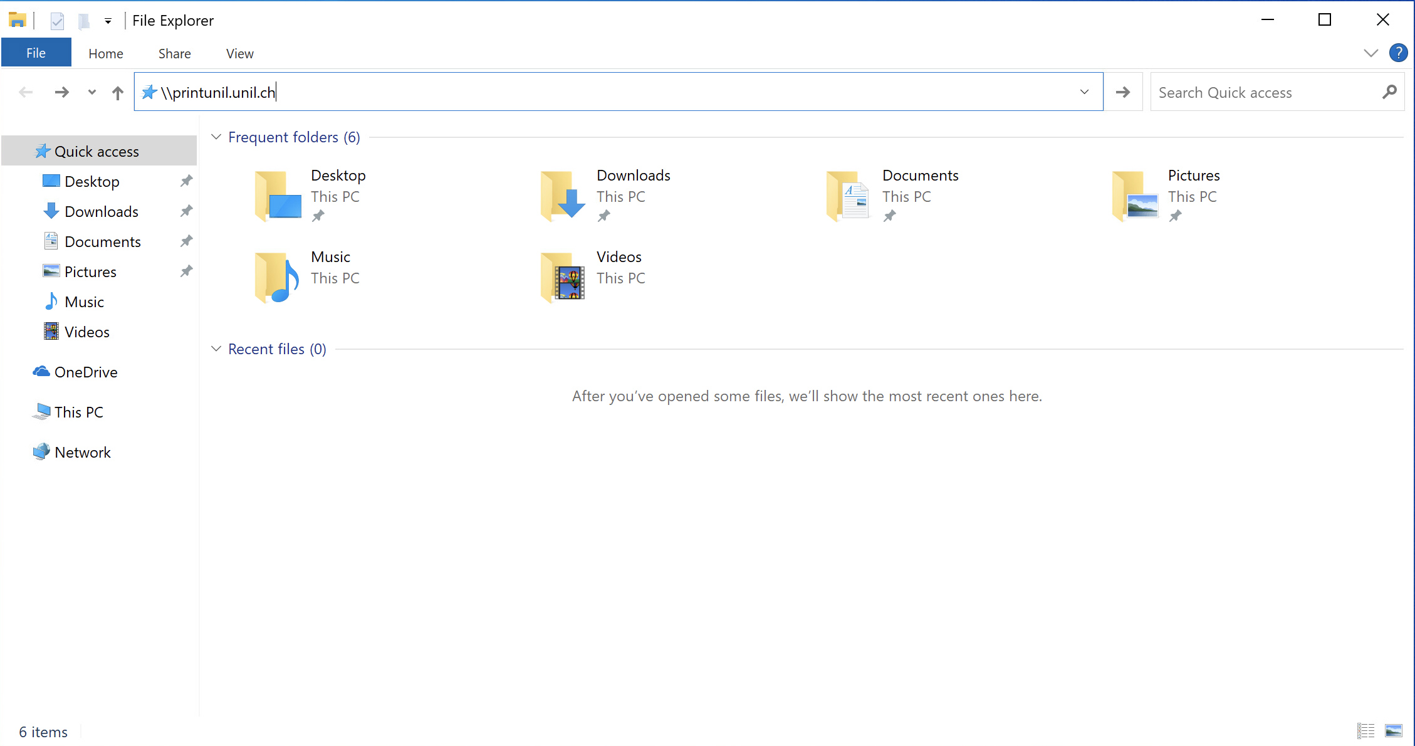The image size is (1415, 746).
Task: Select Network in the navigation pane
Action: point(82,452)
